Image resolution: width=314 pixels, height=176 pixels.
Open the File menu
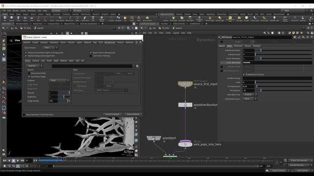[4, 11]
